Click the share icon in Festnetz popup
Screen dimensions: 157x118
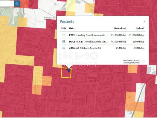pos(143,61)
